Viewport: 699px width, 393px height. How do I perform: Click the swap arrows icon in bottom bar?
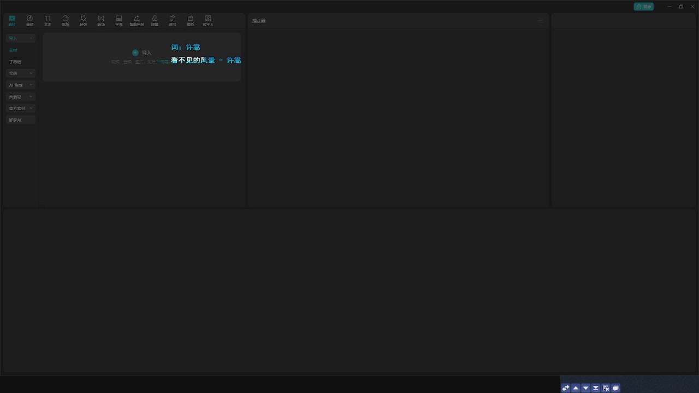point(566,388)
